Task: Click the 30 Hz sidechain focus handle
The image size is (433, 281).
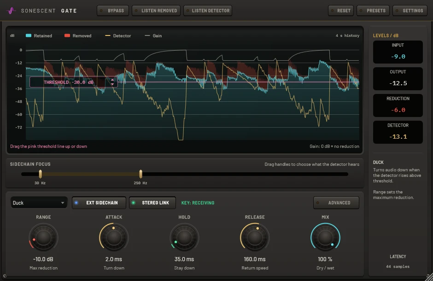Action: pyautogui.click(x=41, y=174)
